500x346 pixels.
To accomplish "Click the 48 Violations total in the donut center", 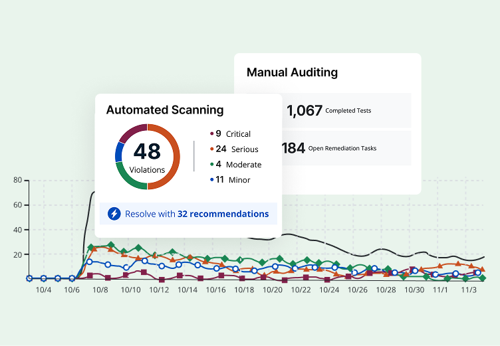I will [147, 157].
